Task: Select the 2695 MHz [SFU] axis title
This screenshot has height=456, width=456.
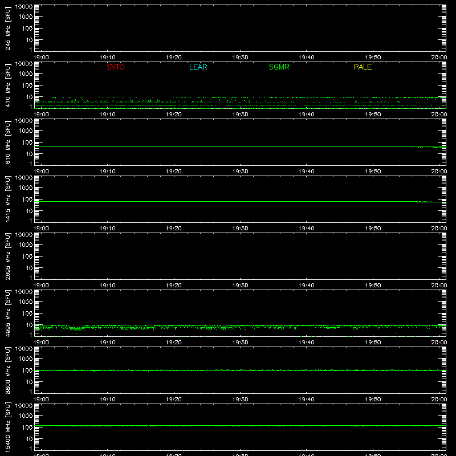Action: pos(7,256)
